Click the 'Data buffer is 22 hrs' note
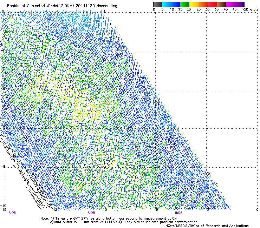 pyautogui.click(x=71, y=222)
